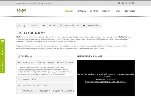This screenshot has height=100, width=151.
Task: Open the VK social icon in header
Action: pyautogui.click(x=123, y=3)
